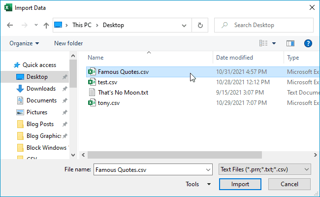Sort files by the Type column

pos(293,58)
